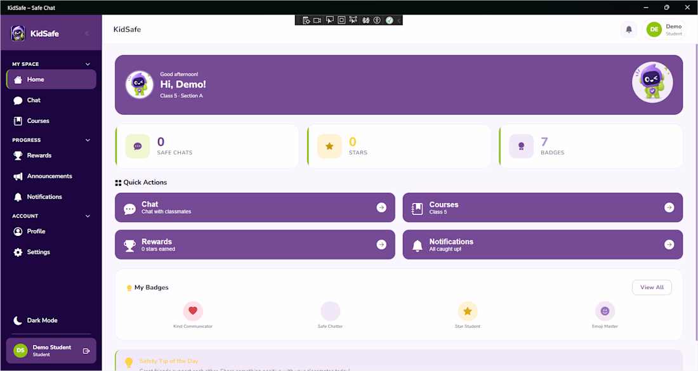Screen dimensions: 698x371
Task: Open Announcements from the sidebar
Action: (51, 176)
